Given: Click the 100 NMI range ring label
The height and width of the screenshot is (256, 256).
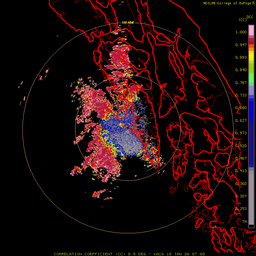Looking at the screenshot, I should pyautogui.click(x=128, y=22).
